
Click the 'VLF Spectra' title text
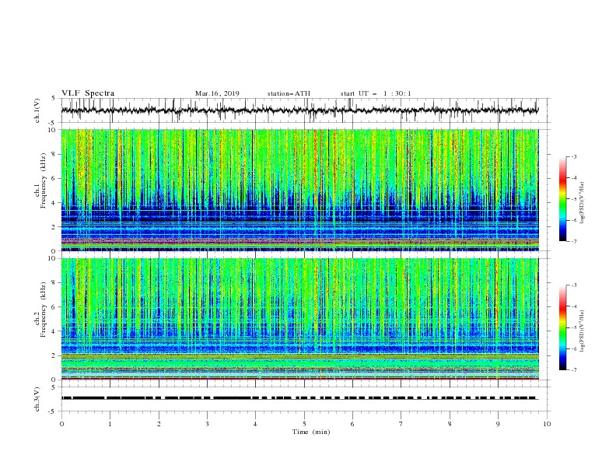pos(88,93)
